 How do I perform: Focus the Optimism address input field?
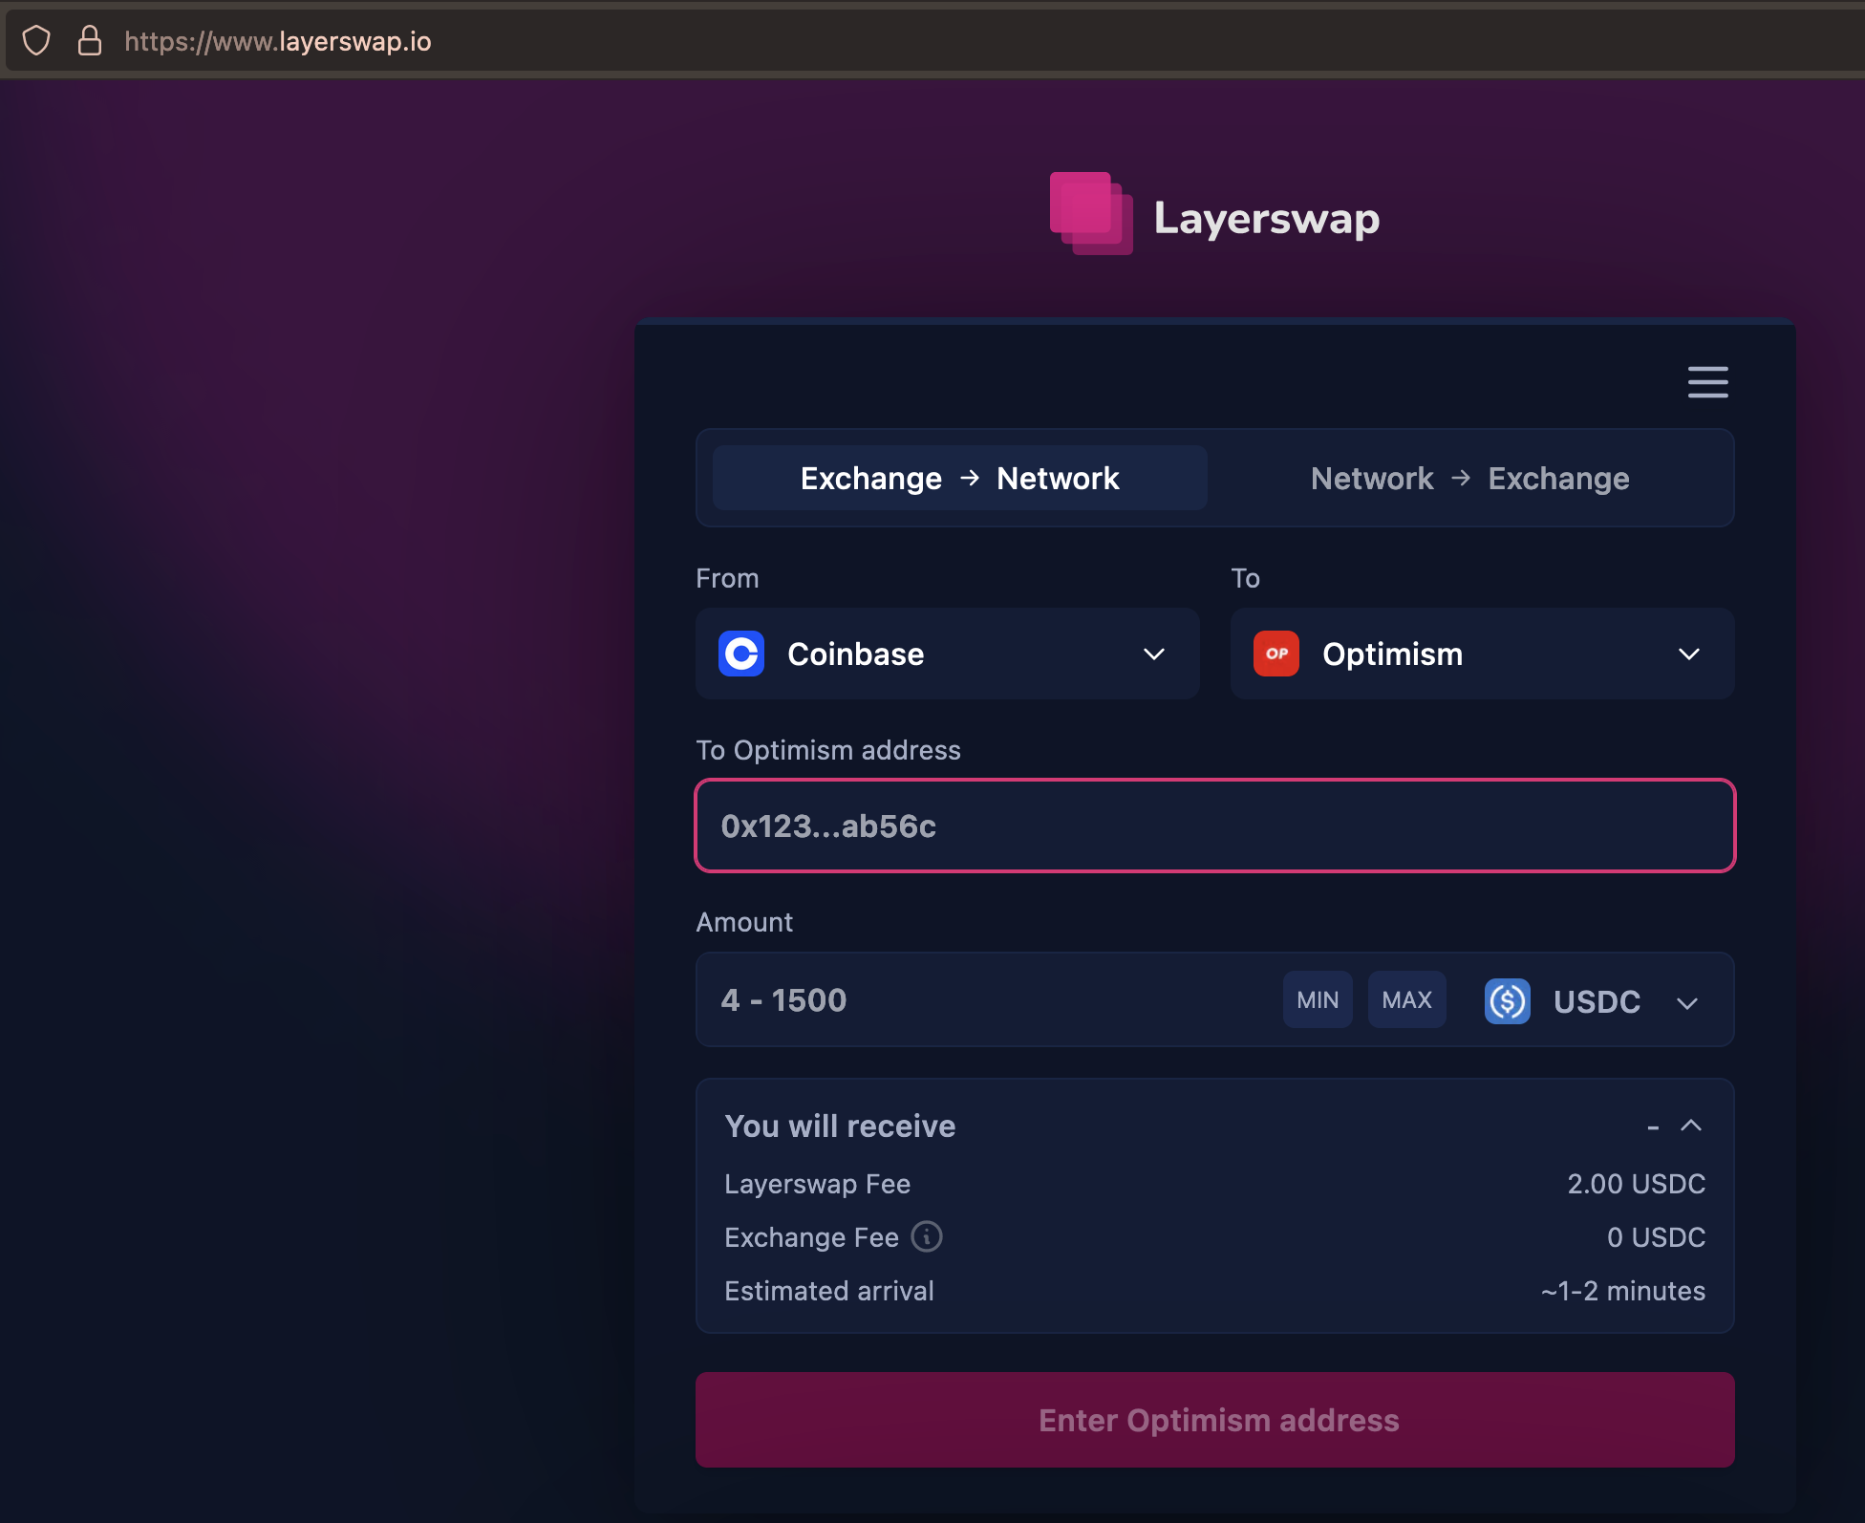coord(1215,826)
